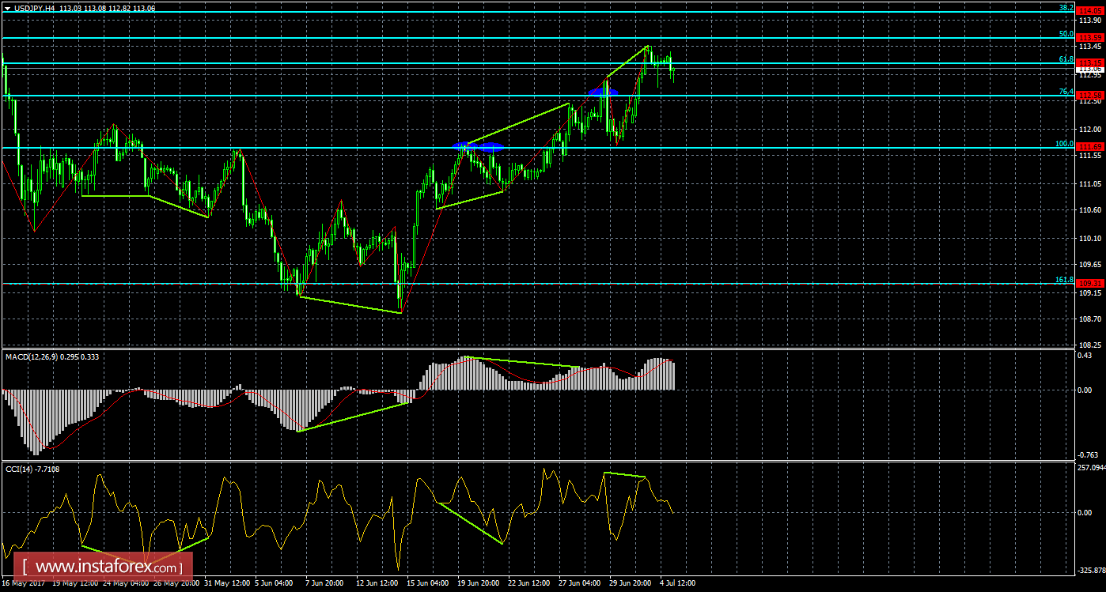1106x592 pixels.
Task: Select the 50.0 Fibonacci level label
Action: (1066, 34)
